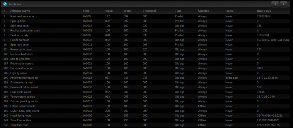Click worst value 060 of Seek error rate
The image size is (293, 128).
coord(126,35)
